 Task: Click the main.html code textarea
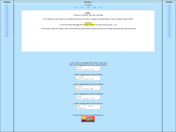tap(88, 88)
